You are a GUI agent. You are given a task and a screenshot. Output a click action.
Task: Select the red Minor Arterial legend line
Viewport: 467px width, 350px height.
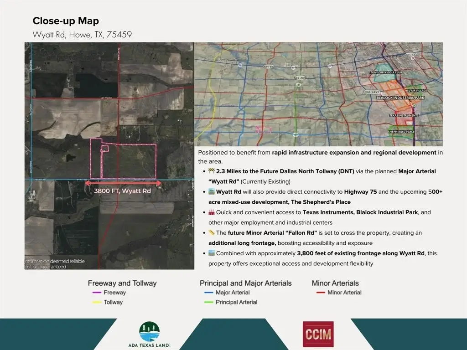(x=320, y=293)
